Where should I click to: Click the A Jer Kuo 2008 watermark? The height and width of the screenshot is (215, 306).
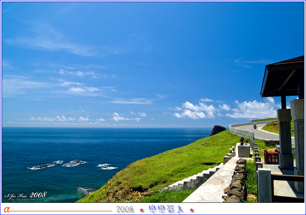[x=25, y=195]
